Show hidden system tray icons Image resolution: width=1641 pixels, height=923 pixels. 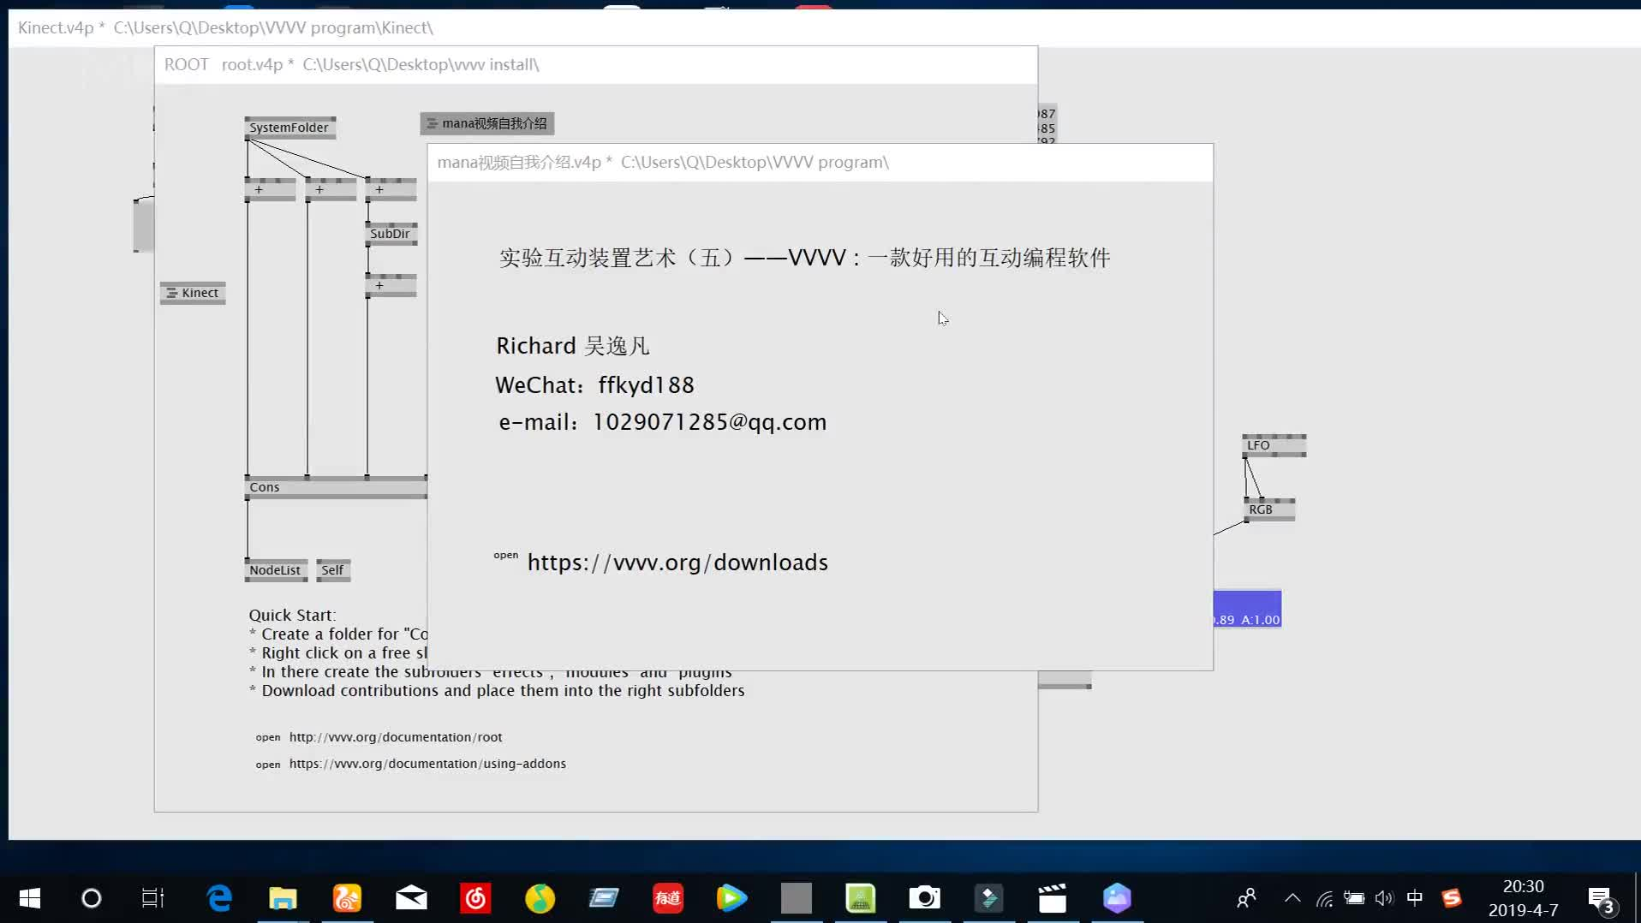(1292, 898)
